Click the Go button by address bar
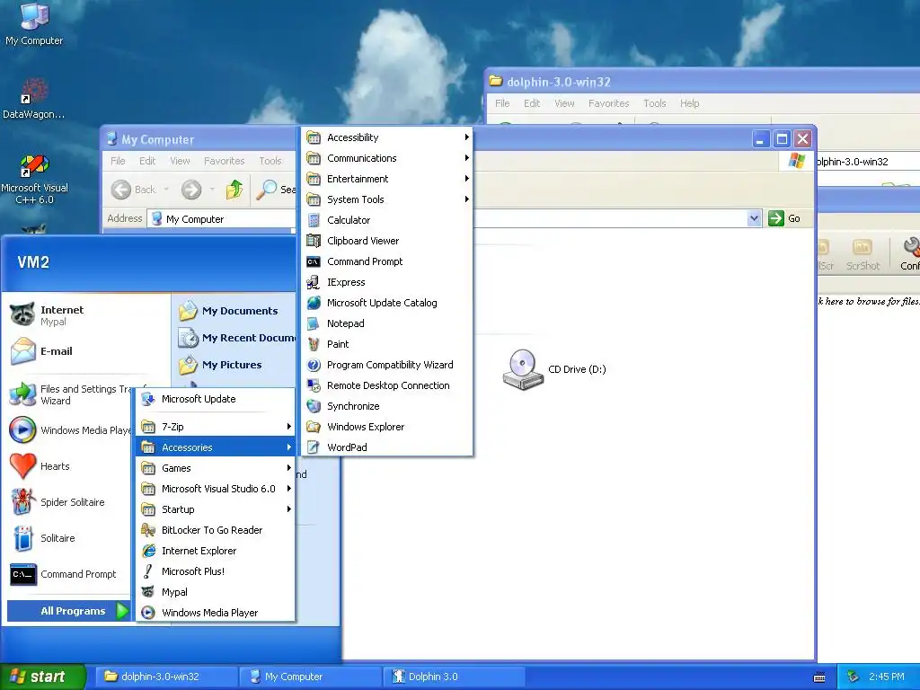The image size is (920, 690). tap(784, 218)
